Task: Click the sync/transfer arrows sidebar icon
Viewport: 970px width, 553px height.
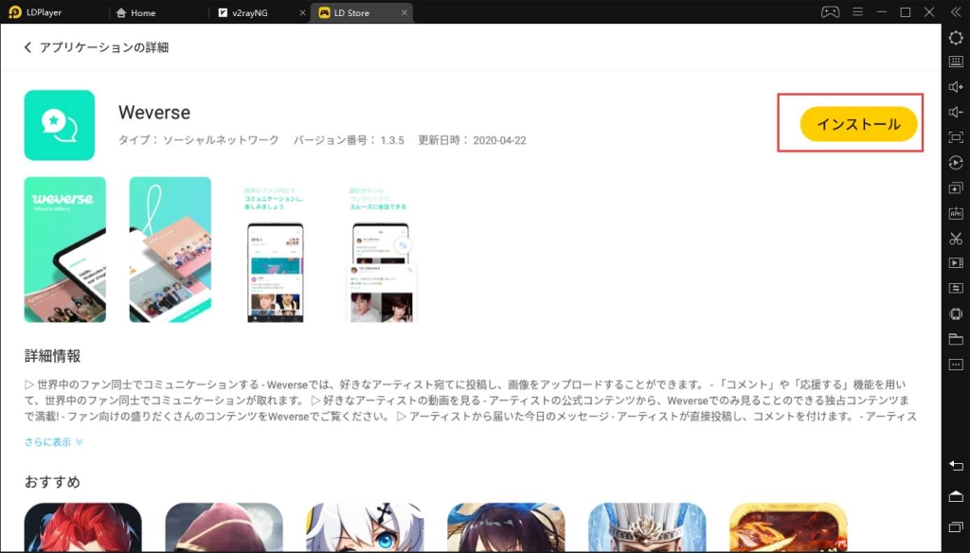Action: (956, 288)
